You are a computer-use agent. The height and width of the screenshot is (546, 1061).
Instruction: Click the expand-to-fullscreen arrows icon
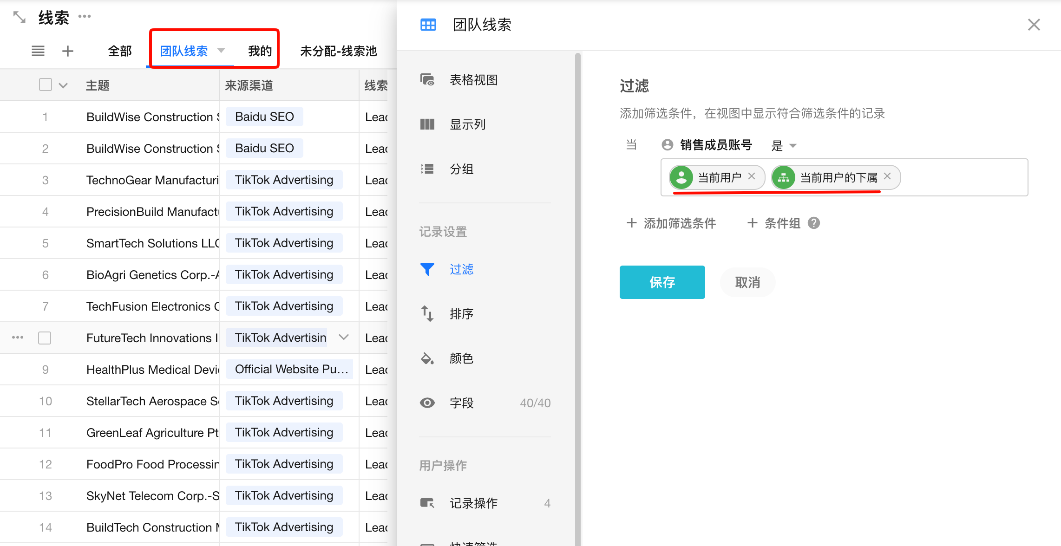(x=19, y=18)
